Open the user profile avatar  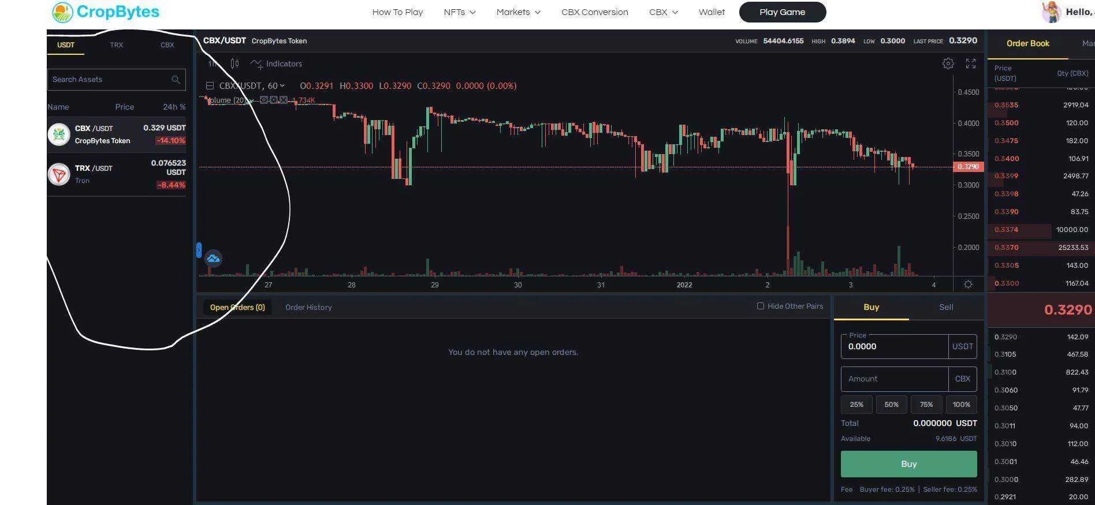point(1051,12)
